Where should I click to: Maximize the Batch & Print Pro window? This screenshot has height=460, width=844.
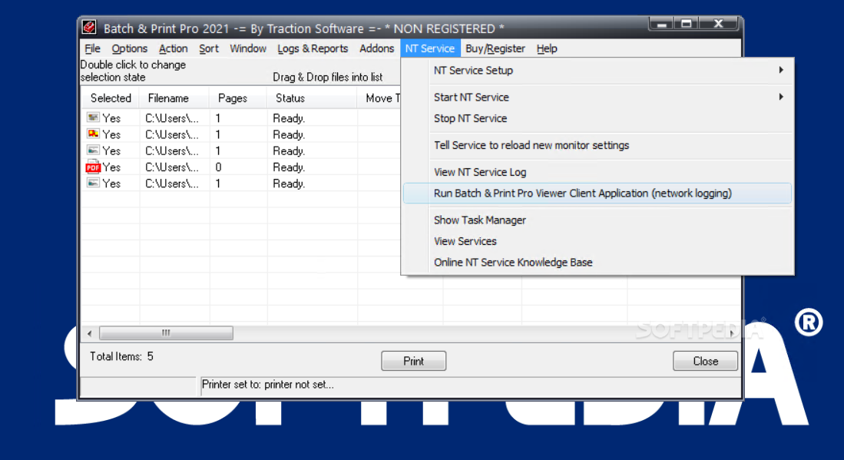pyautogui.click(x=686, y=24)
